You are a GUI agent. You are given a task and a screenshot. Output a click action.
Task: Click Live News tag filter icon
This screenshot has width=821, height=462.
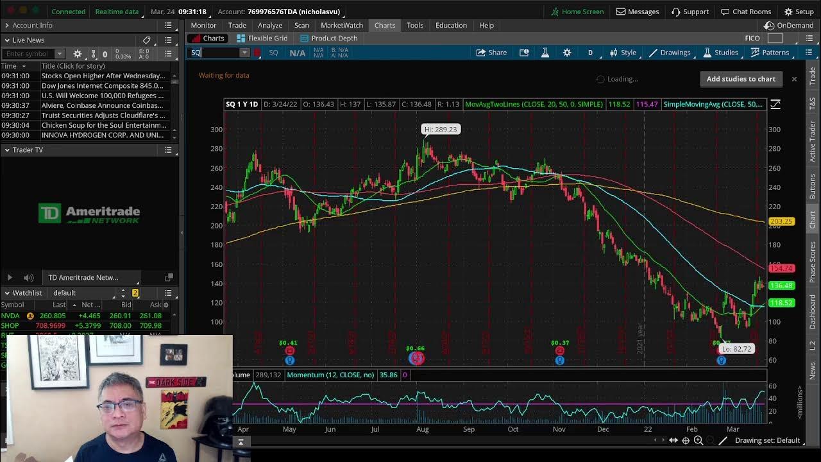tap(147, 40)
